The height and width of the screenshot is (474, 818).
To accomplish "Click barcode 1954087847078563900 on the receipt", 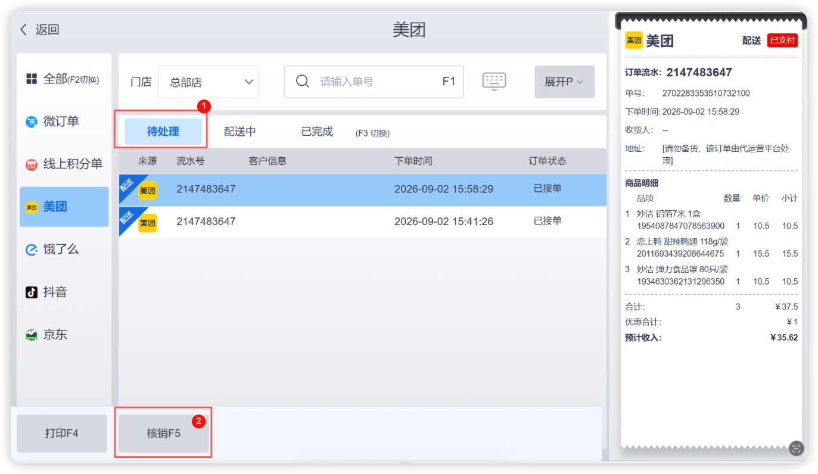I will point(681,226).
